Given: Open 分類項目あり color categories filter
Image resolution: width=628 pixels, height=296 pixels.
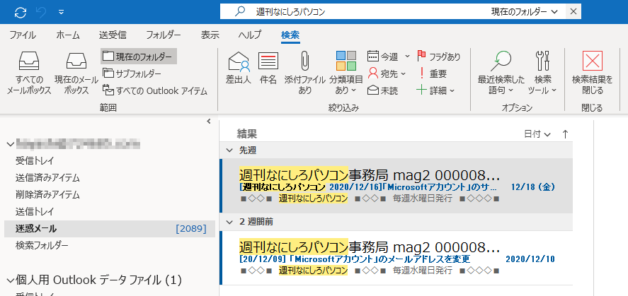Looking at the screenshot, I should tap(346, 73).
